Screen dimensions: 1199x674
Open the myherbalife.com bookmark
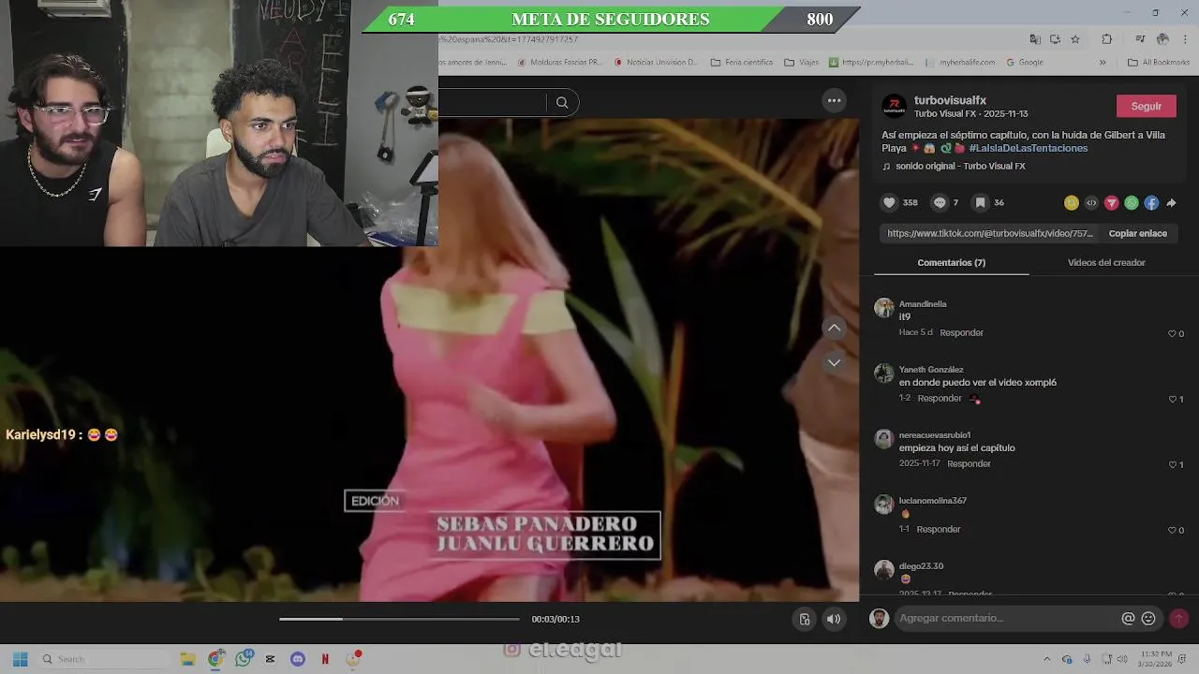(x=960, y=63)
